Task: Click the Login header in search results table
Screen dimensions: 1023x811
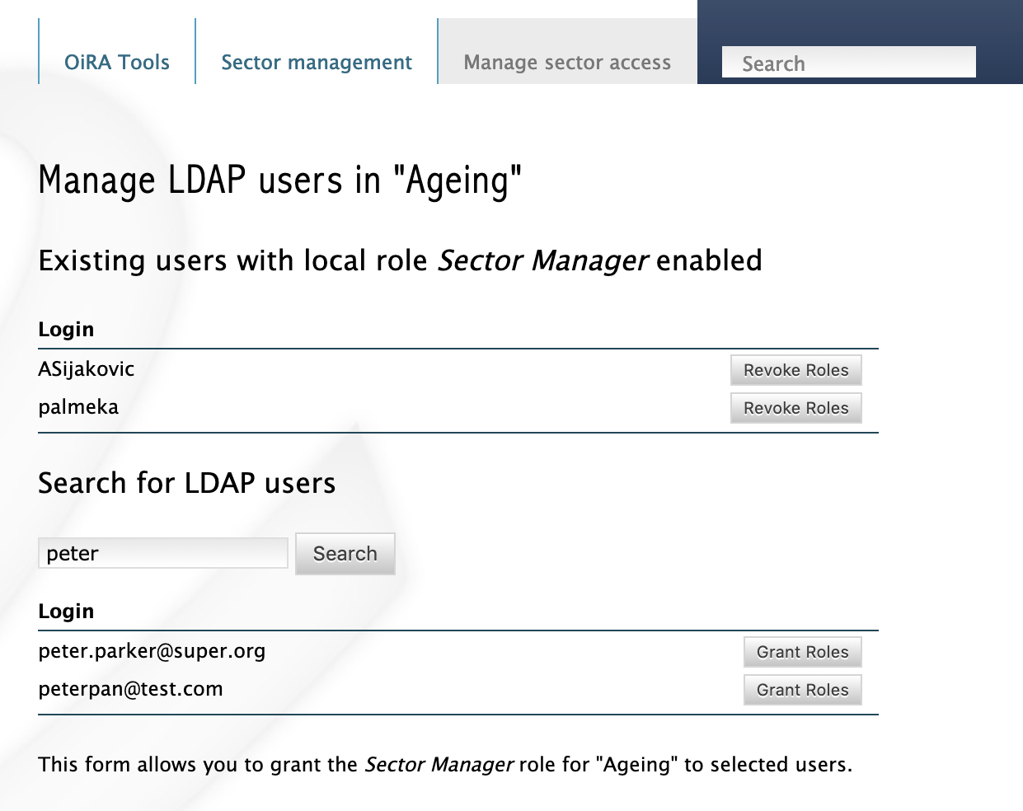Action: [66, 612]
